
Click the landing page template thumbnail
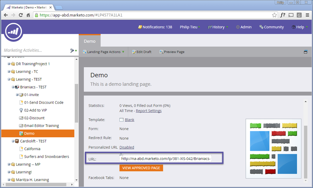273,149
